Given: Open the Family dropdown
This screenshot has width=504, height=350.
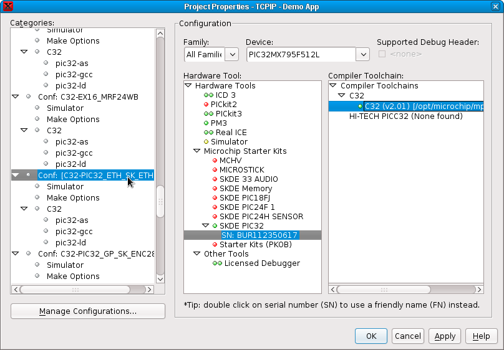Looking at the screenshot, I should tap(232, 54).
